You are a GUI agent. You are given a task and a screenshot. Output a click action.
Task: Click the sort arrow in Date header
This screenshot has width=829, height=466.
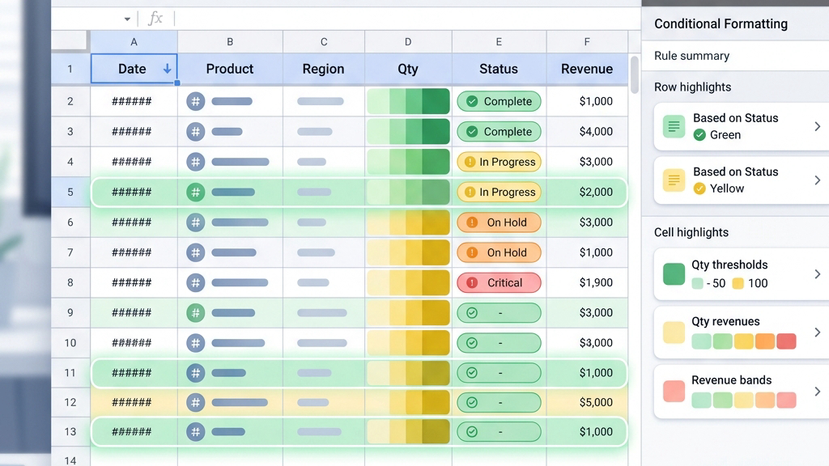coord(167,69)
